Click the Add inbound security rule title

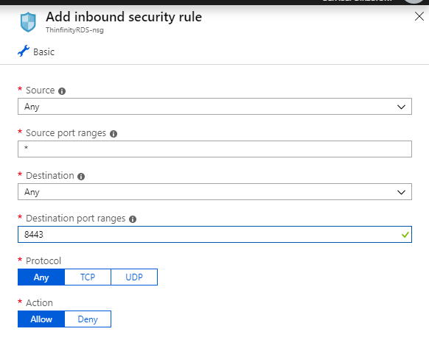[124, 17]
